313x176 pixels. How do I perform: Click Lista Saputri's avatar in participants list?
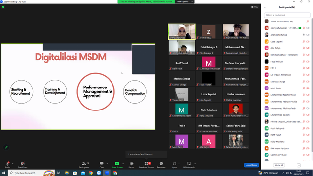click(x=267, y=41)
